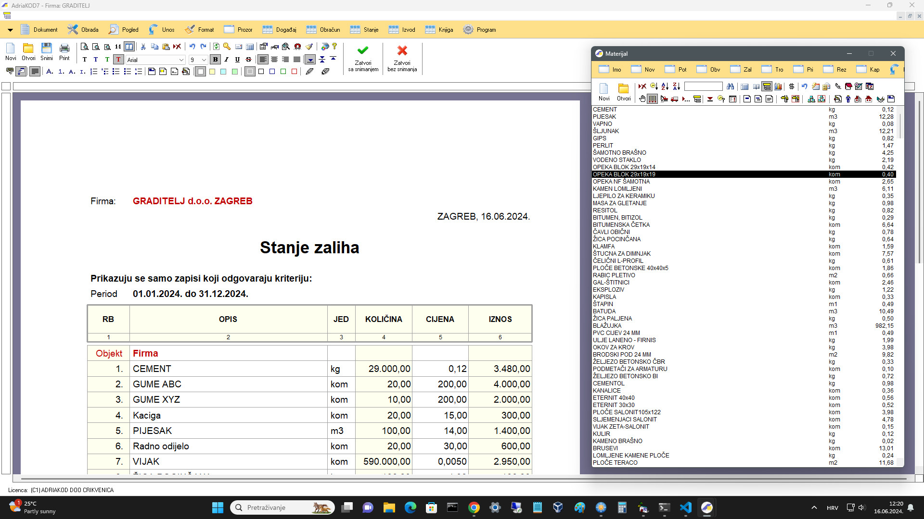Viewport: 924px width, 519px height.
Task: Toggle the two-page book view button
Action: pos(129,47)
